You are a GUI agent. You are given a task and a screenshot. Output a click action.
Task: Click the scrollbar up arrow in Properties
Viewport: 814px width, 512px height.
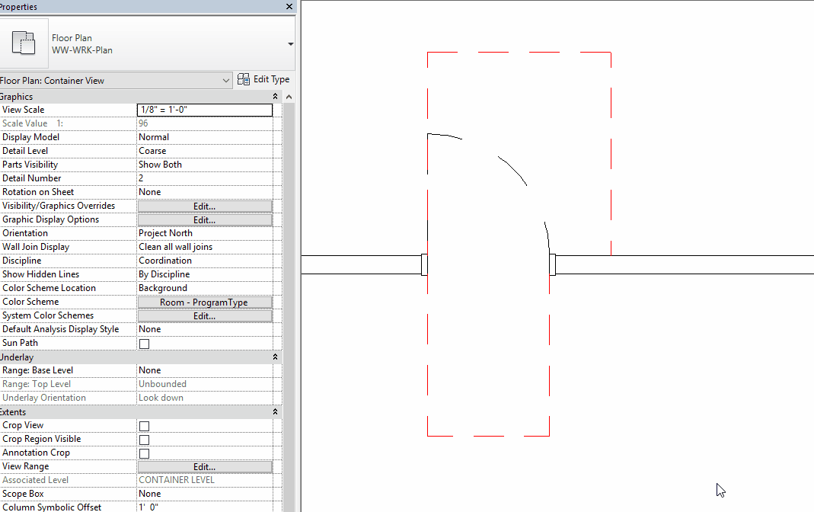pyautogui.click(x=289, y=96)
